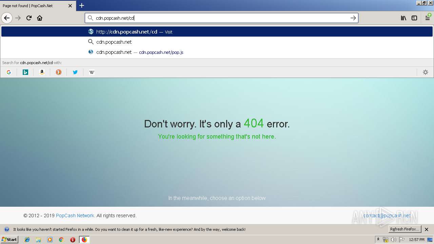Screen dimensions: 434x244
Task: Click the notification bar info icon
Action: [7, 229]
